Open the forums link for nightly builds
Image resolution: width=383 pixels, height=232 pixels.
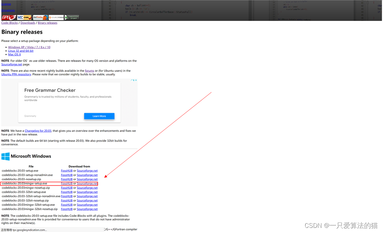click(89, 71)
